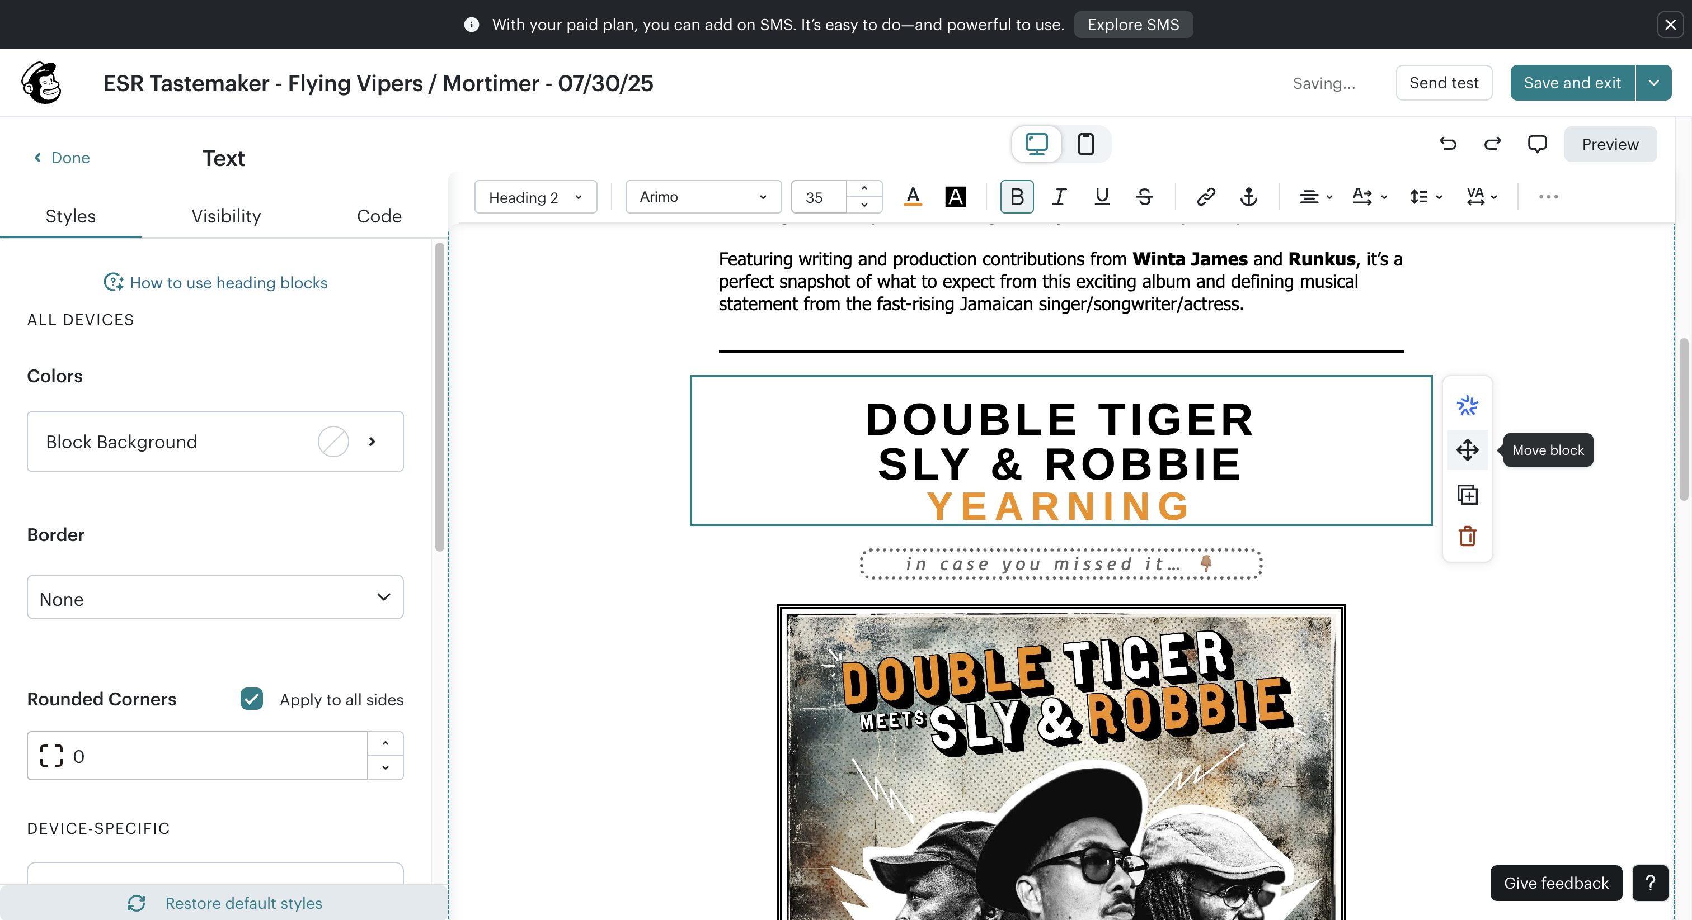Viewport: 1692px width, 920px height.
Task: Click Send test button
Action: point(1444,83)
